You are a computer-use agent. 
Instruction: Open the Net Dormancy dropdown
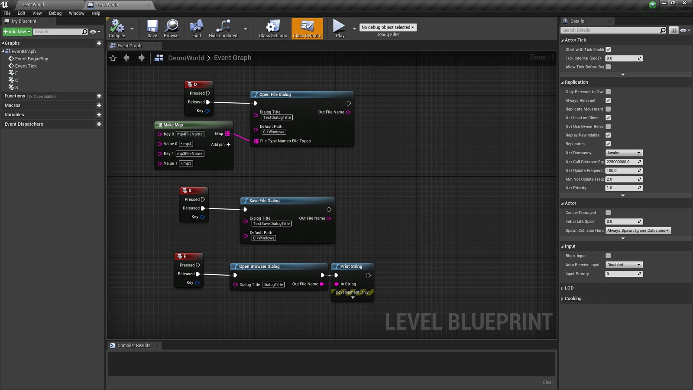click(x=624, y=153)
